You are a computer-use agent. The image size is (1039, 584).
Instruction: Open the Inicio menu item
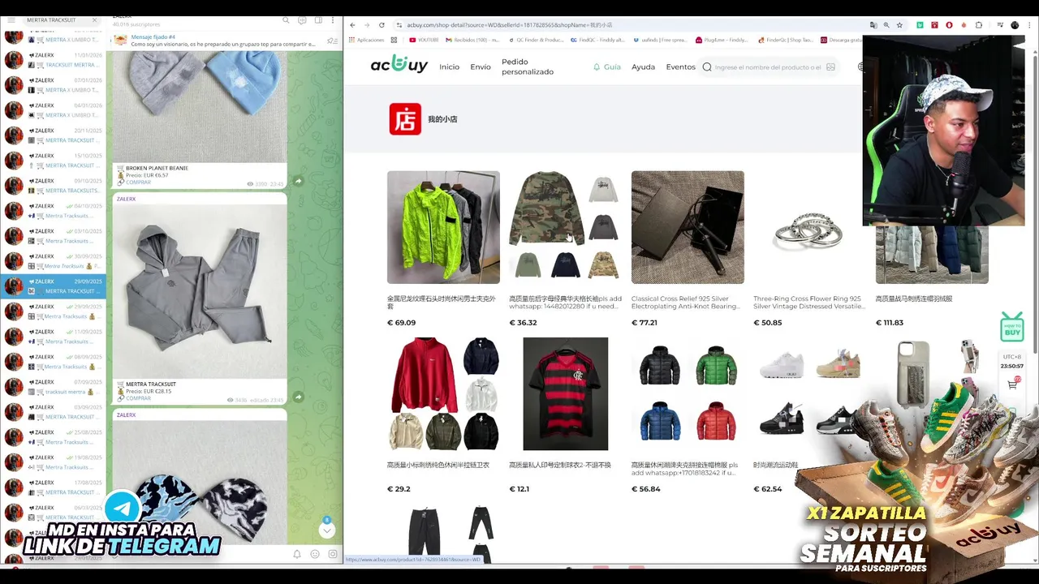(449, 67)
